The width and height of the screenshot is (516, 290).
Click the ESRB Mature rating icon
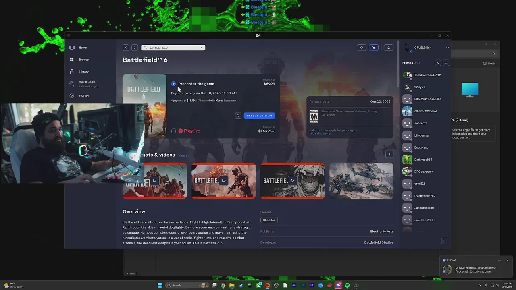click(314, 116)
